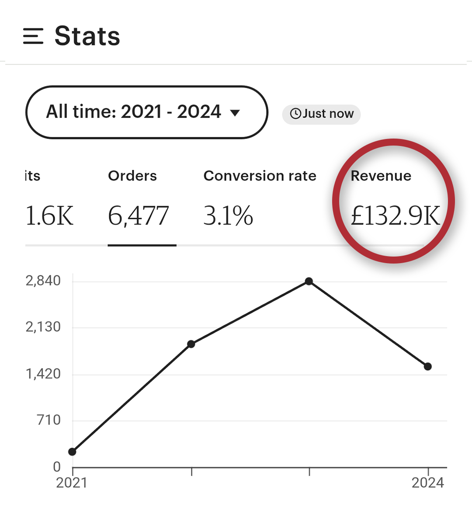Image resolution: width=472 pixels, height=514 pixels.
Task: Click the 3.1% conversion rate value
Action: pyautogui.click(x=228, y=215)
